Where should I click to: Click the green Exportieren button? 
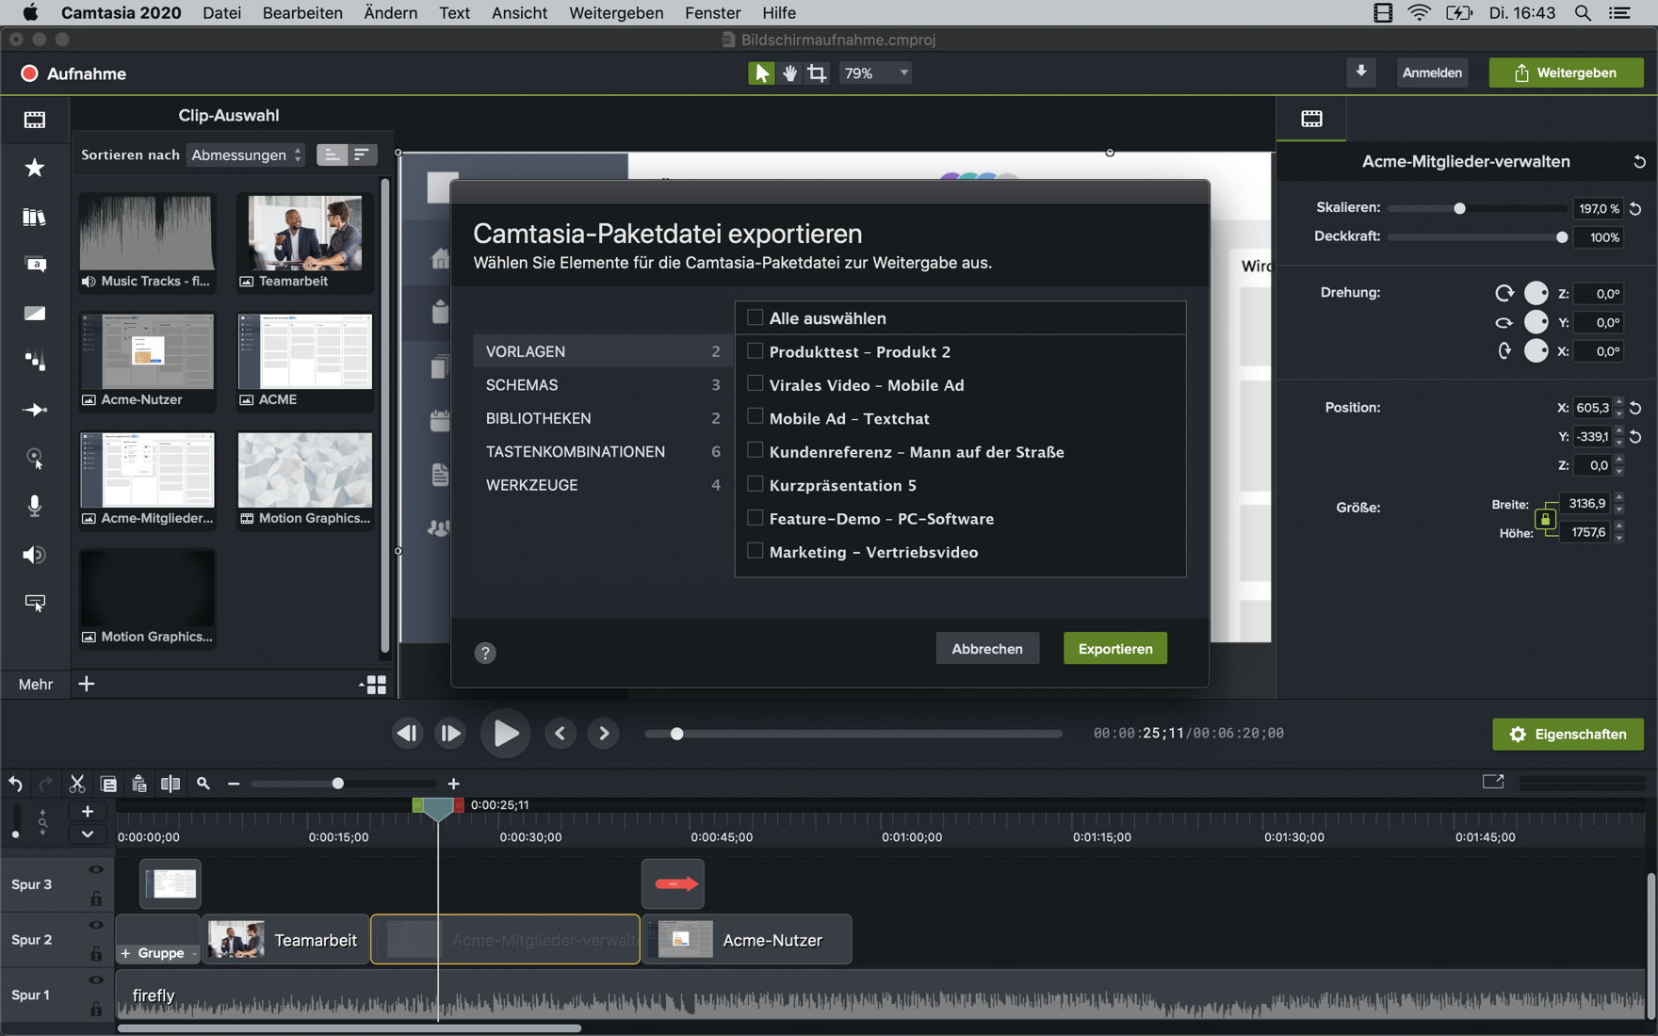pos(1114,649)
